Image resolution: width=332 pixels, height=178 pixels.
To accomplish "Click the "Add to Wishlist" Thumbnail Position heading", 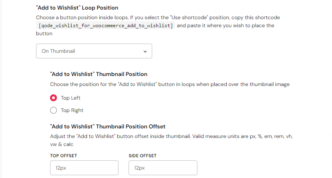I will [99, 74].
